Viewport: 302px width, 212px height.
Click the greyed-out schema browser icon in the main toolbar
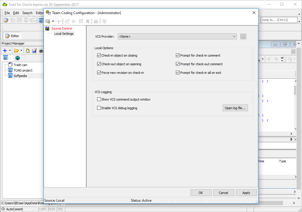(13, 20)
